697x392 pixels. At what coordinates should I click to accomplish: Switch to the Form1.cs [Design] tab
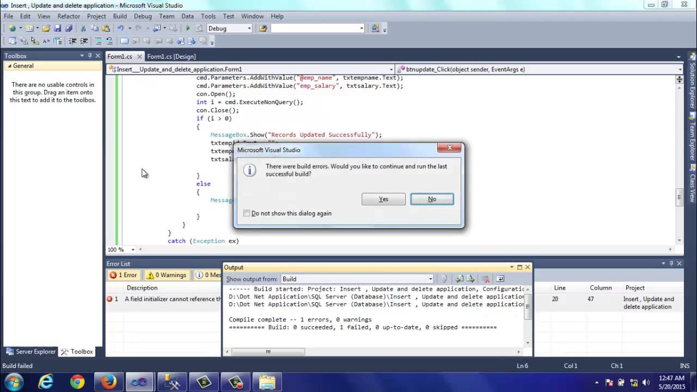coord(172,57)
